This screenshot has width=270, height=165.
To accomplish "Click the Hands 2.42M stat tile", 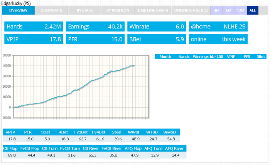I will pyautogui.click(x=34, y=27).
